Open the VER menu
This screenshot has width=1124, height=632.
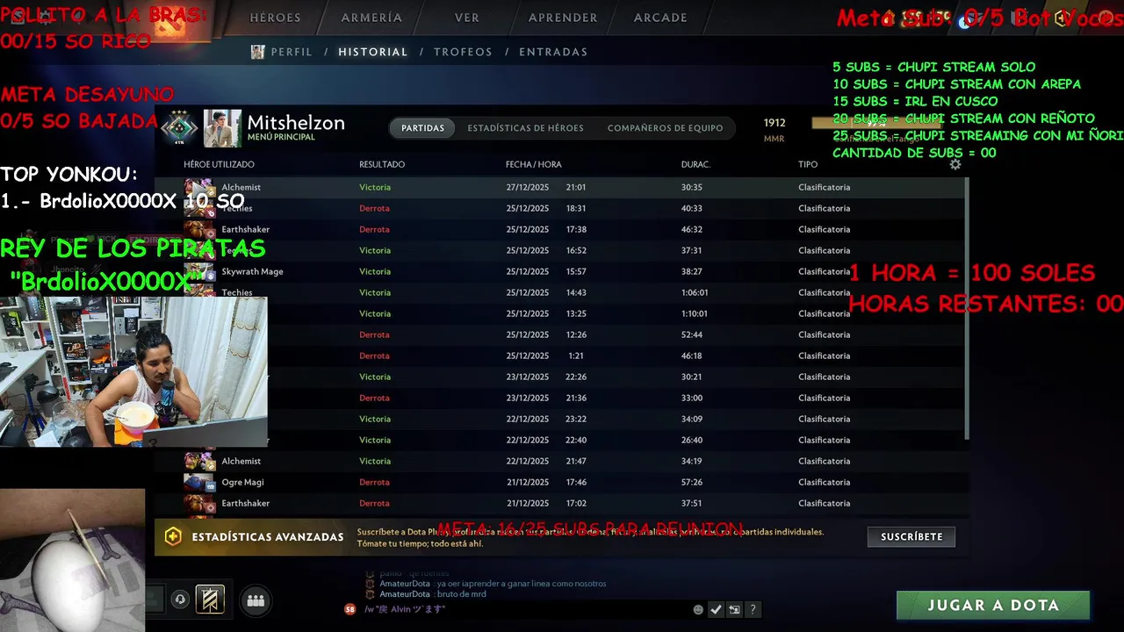pos(467,18)
